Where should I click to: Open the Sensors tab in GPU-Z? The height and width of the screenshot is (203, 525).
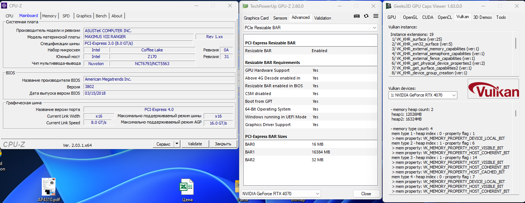[280, 18]
